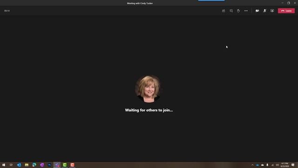Open Task View in the taskbar
The width and height of the screenshot is (298, 168).
point(11,165)
